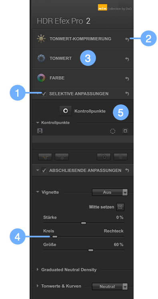The height and width of the screenshot is (299, 158).
Task: Add a control point with Kontrollpunkte button
Action: (66, 111)
